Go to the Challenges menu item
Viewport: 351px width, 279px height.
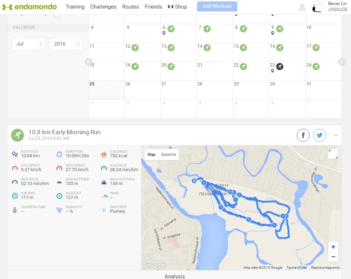coord(103,7)
